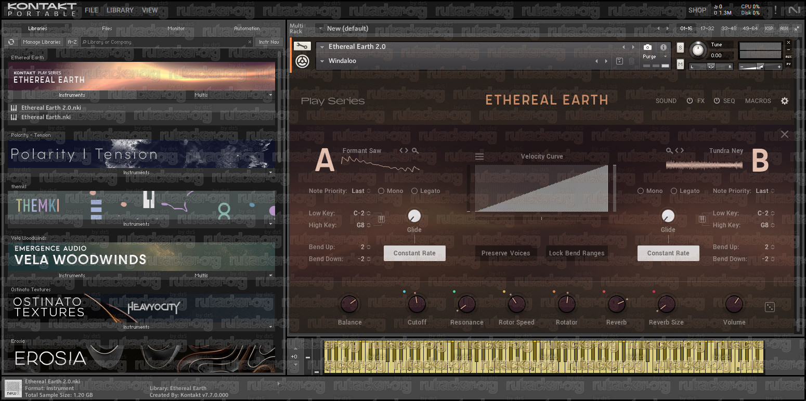Viewport: 806px width, 401px height.
Task: Click the instrument Tune knob
Action: pos(698,50)
